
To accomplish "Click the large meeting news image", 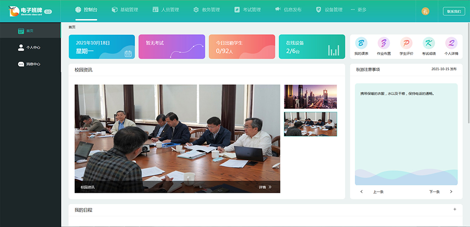I will tap(177, 138).
